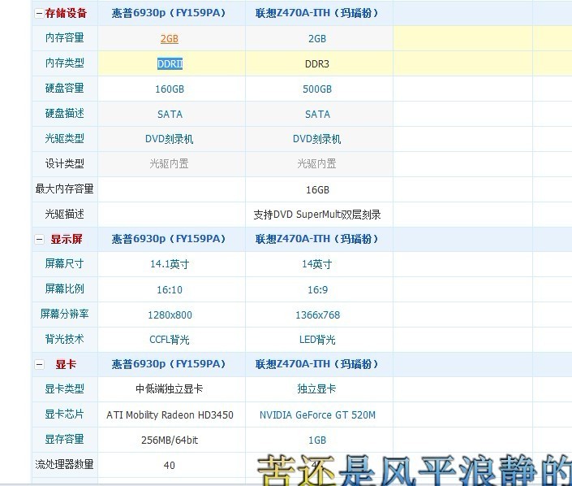Click the 40 stream processor value

170,466
